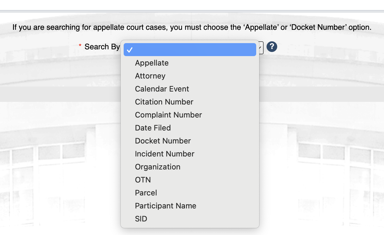This screenshot has height=235, width=384.
Task: Choose Citation Number search type
Action: pos(164,102)
